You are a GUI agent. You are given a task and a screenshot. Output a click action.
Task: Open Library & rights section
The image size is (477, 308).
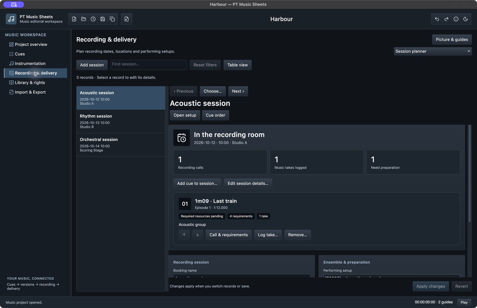35,83
